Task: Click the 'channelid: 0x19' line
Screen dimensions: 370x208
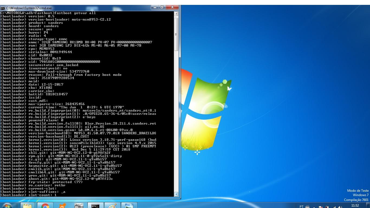Action: coord(31,58)
